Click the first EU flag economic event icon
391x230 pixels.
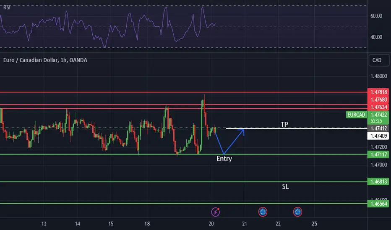pos(263,212)
